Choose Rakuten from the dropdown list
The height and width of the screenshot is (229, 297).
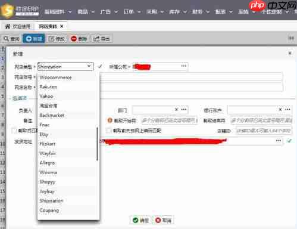coord(67,87)
